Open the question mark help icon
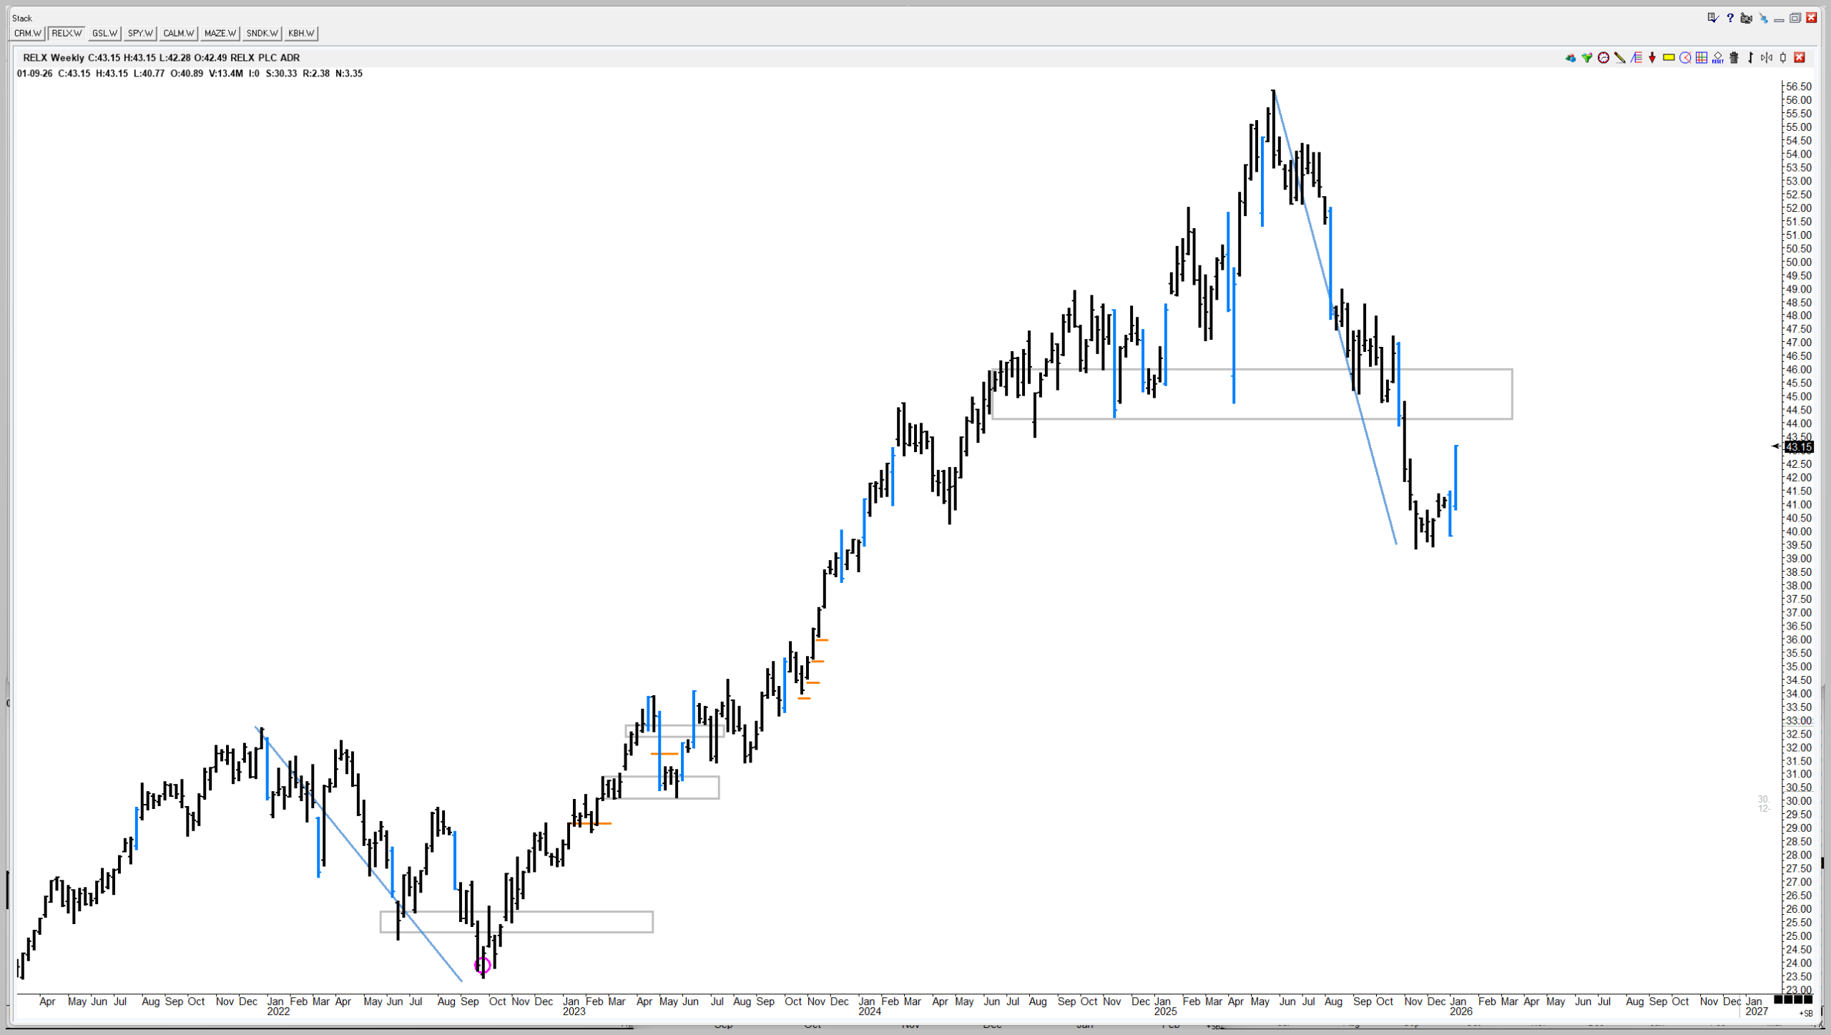Screen dimensions: 1831x1035 click(x=1730, y=18)
